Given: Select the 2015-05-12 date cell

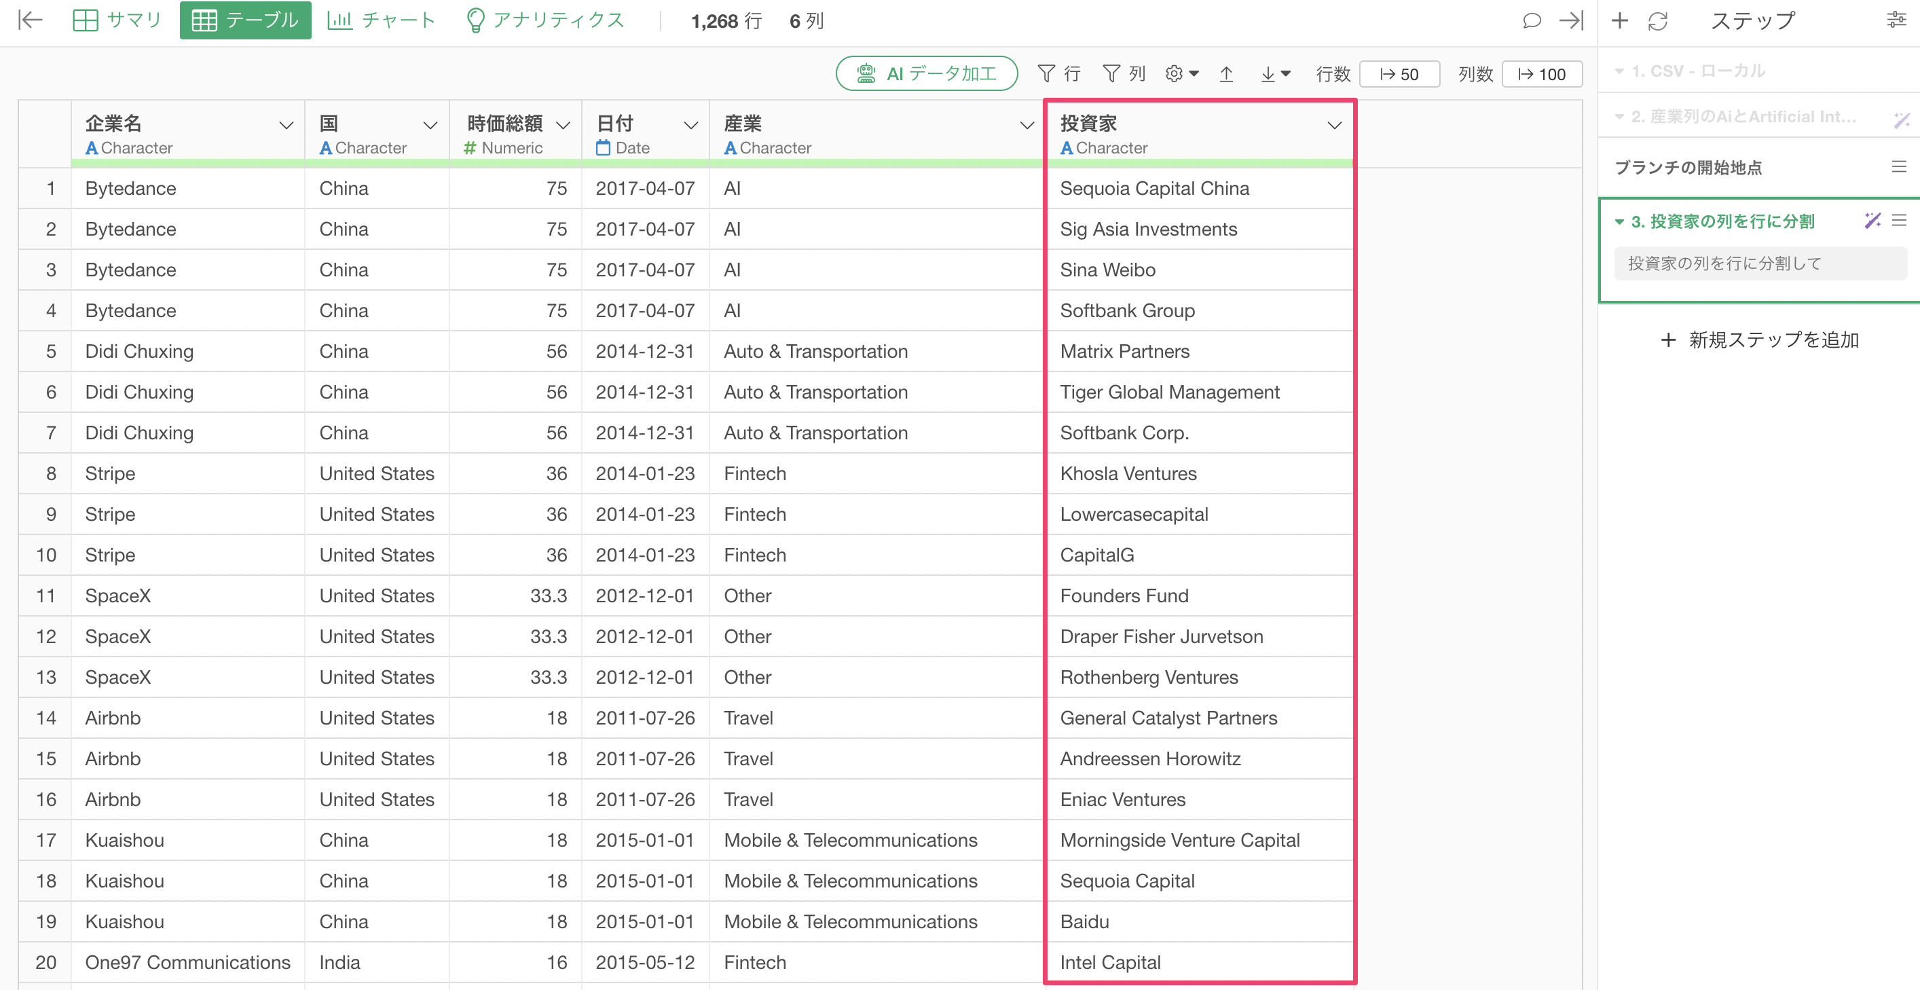Looking at the screenshot, I should tap(645, 962).
